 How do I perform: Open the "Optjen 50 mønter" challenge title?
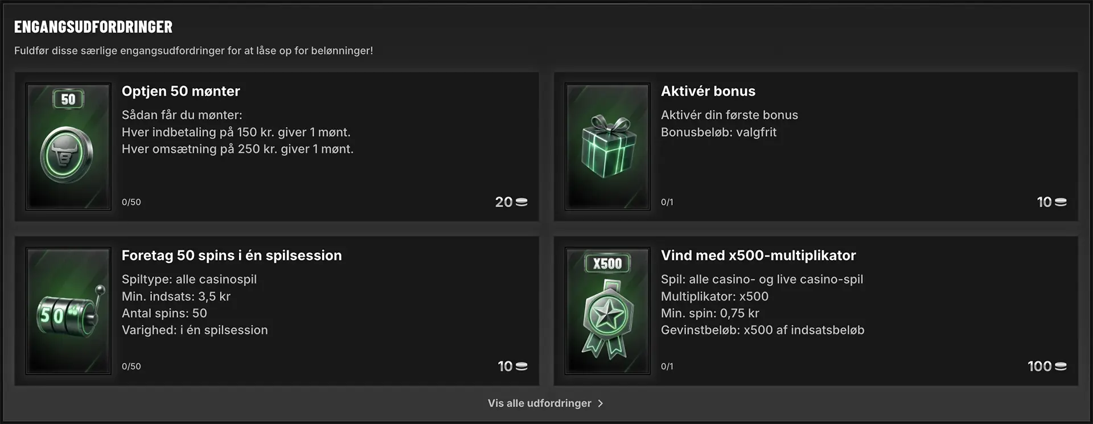180,91
